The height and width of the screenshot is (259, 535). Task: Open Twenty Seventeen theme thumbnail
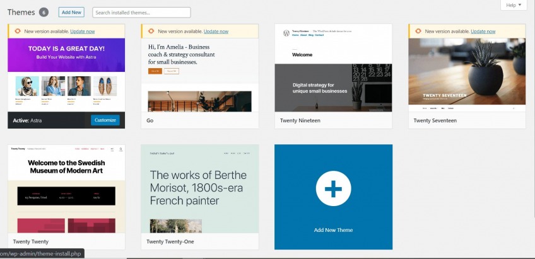(467, 75)
